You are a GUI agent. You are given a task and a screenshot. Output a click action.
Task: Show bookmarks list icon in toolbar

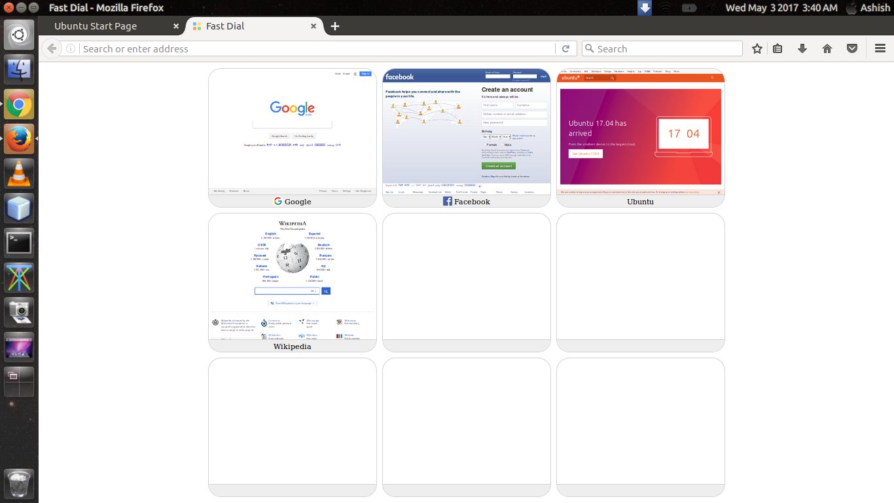[x=778, y=48]
